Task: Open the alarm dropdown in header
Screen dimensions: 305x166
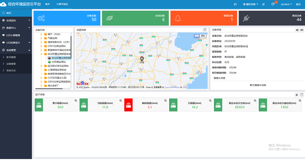Action: pyautogui.click(x=251, y=4)
